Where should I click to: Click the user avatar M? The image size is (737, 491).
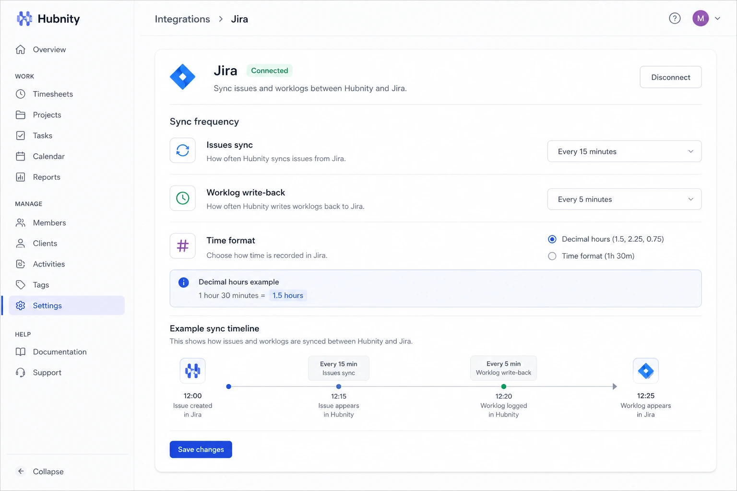coord(701,18)
